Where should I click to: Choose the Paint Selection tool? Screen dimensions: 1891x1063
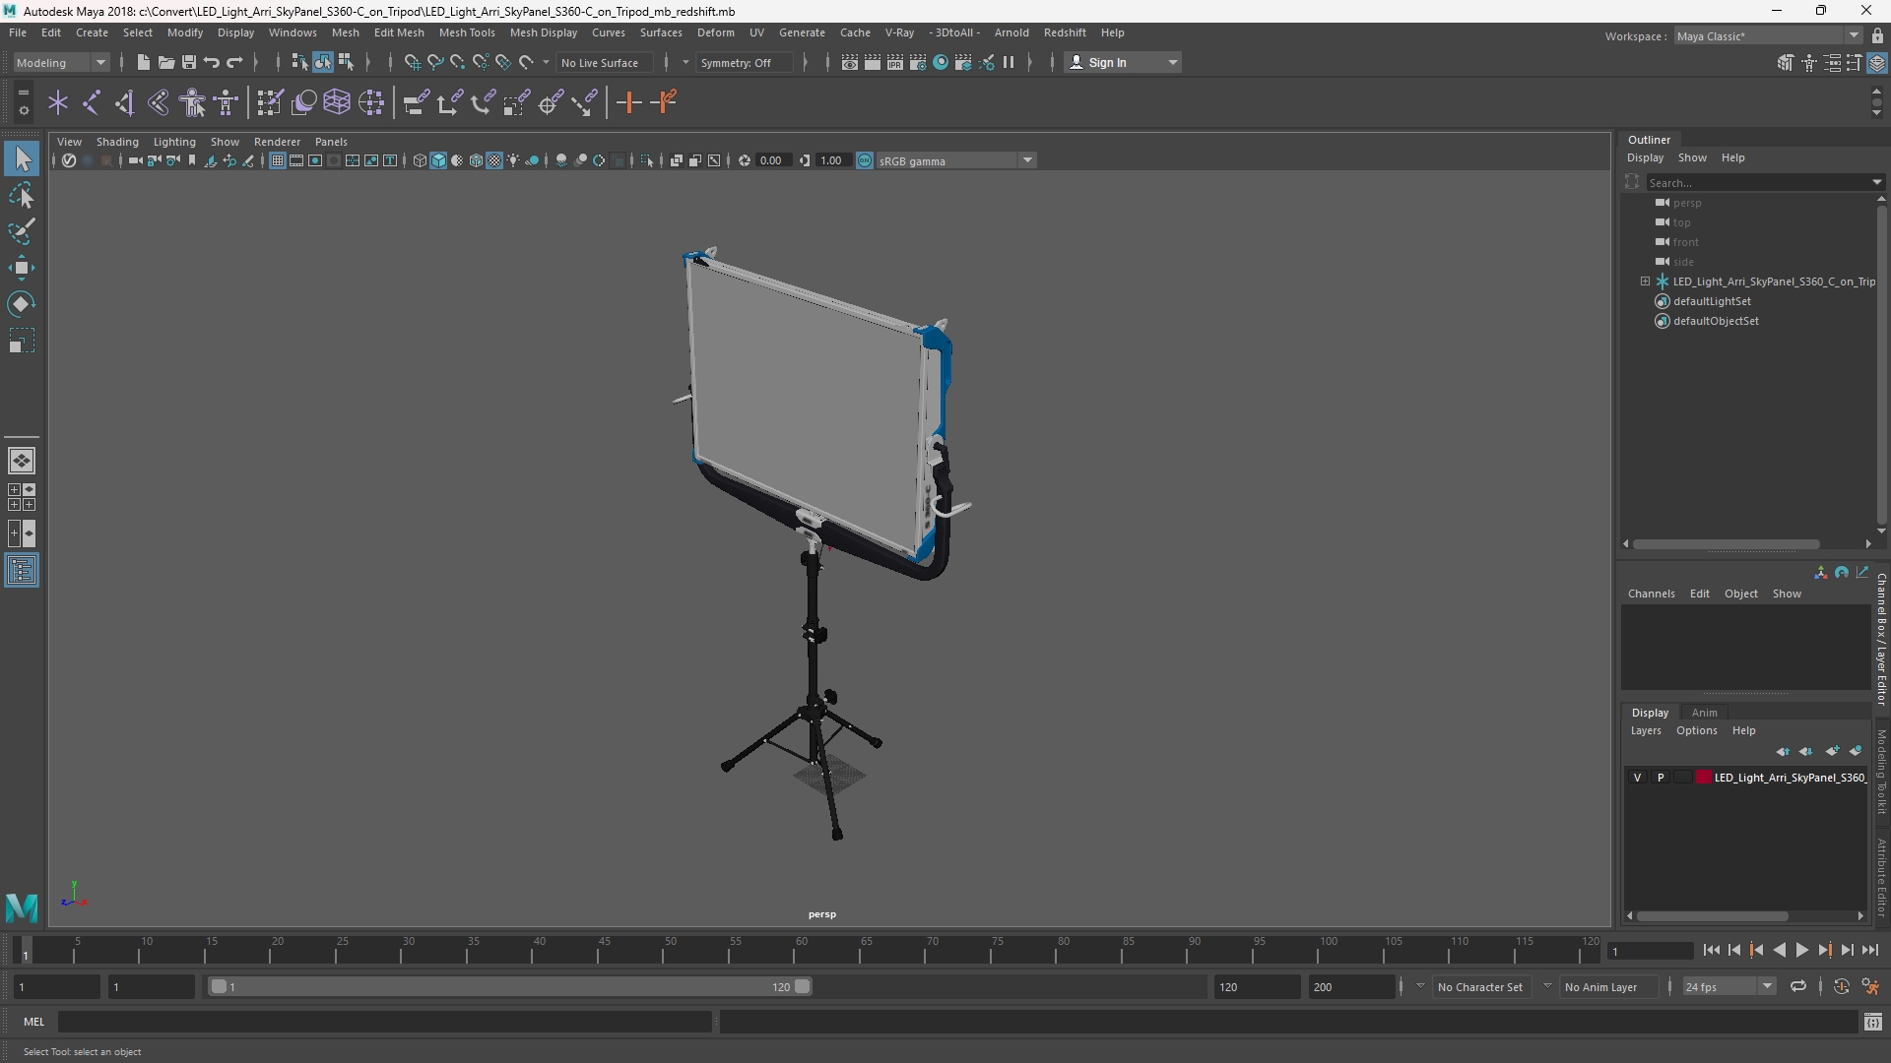22,231
